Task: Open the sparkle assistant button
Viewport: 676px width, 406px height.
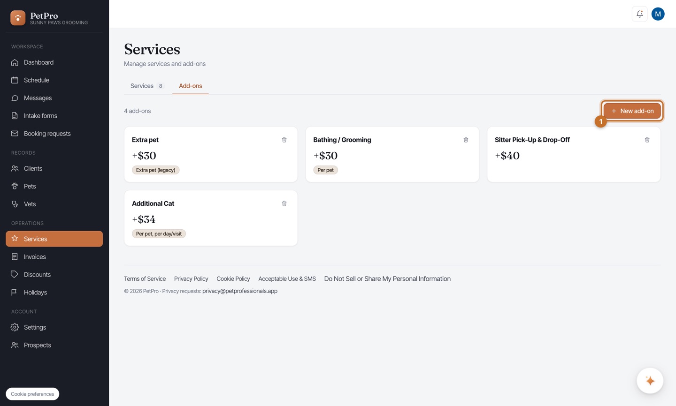Action: point(650,381)
